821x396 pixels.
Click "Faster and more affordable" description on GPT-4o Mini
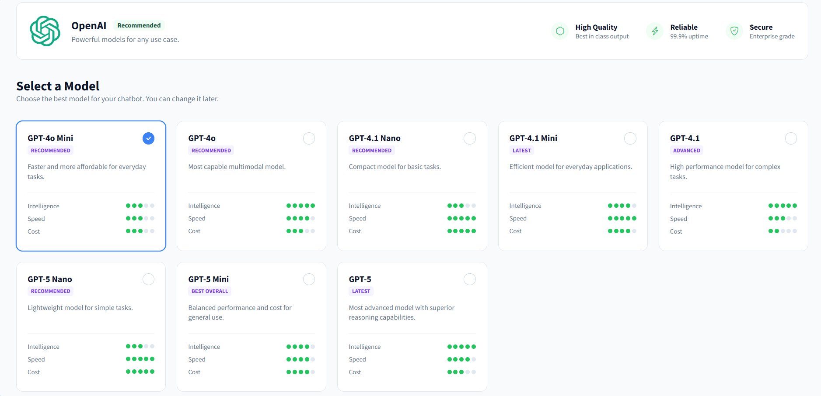coord(87,172)
